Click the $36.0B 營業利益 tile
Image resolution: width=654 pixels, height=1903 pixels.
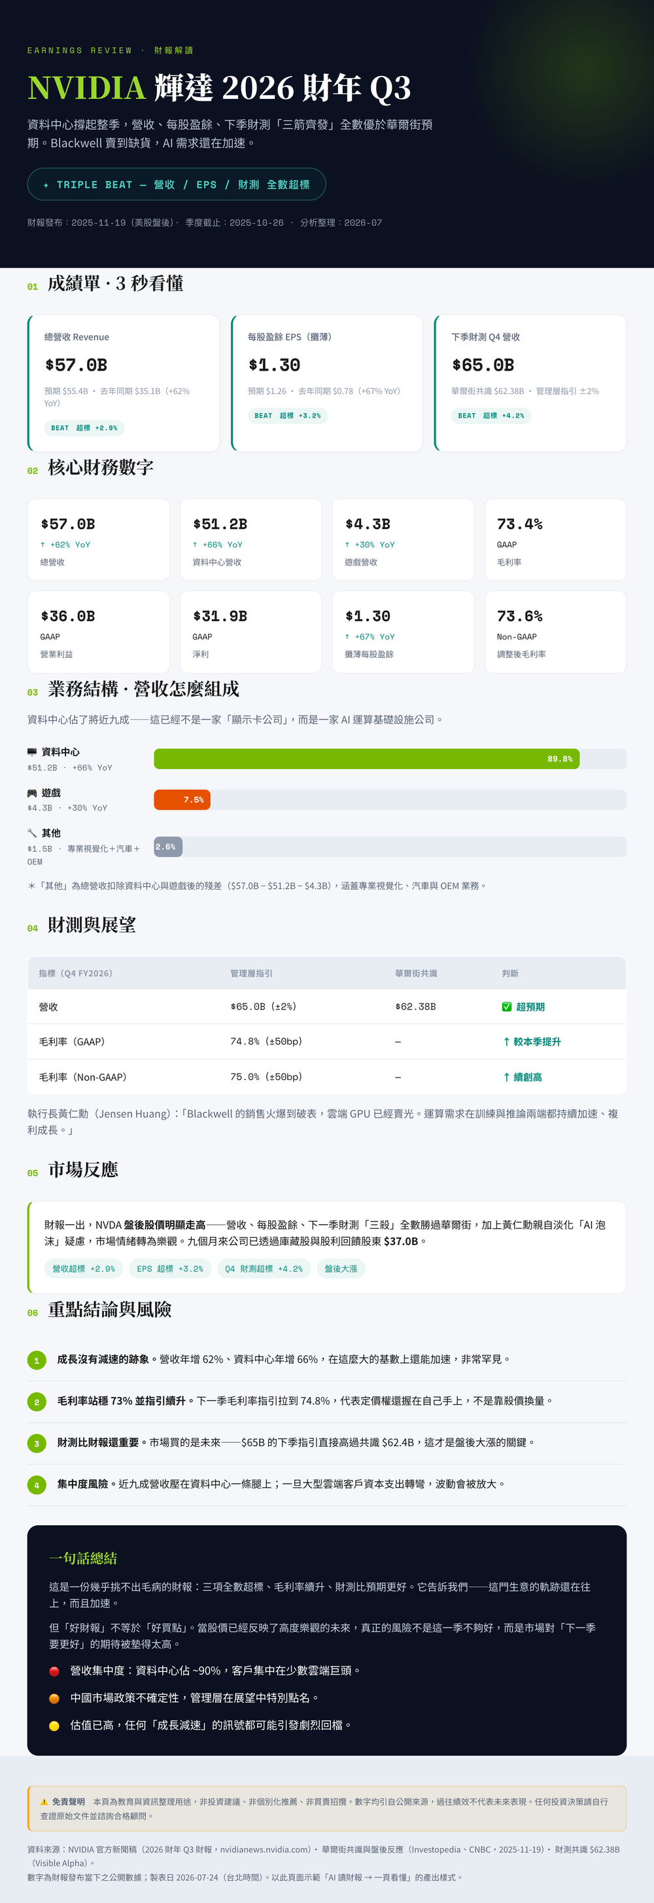[98, 632]
